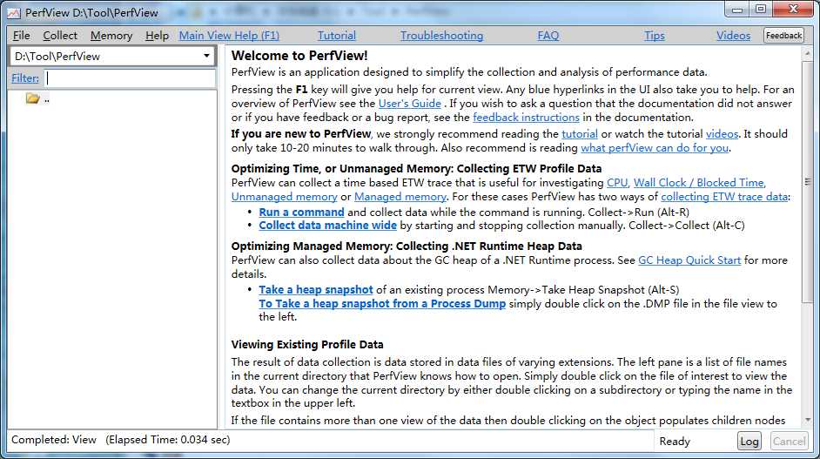Screen dimensions: 820x459
Task: Open the User's Guide link
Action: click(x=409, y=103)
